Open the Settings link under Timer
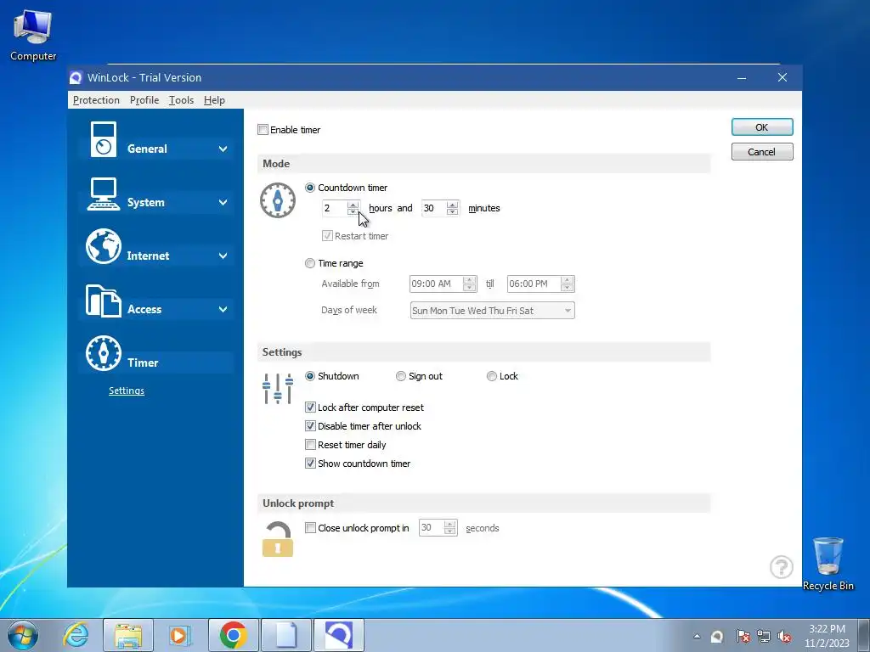The width and height of the screenshot is (870, 652). click(127, 391)
